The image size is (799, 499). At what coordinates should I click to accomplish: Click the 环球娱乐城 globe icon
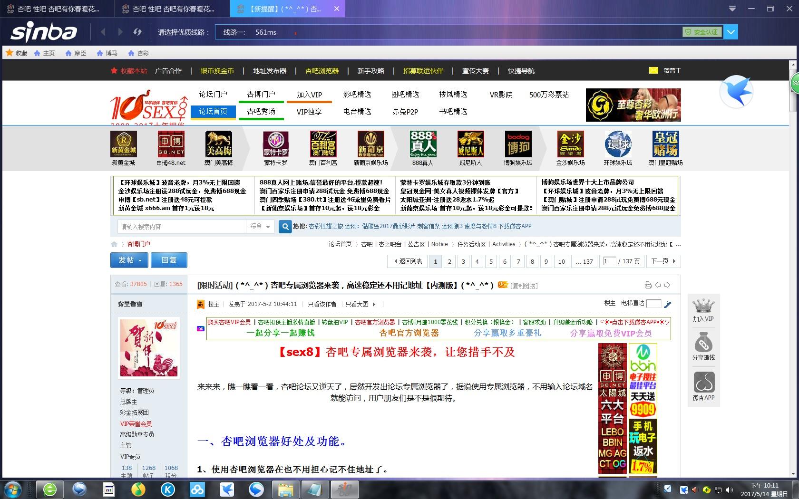[x=618, y=144]
